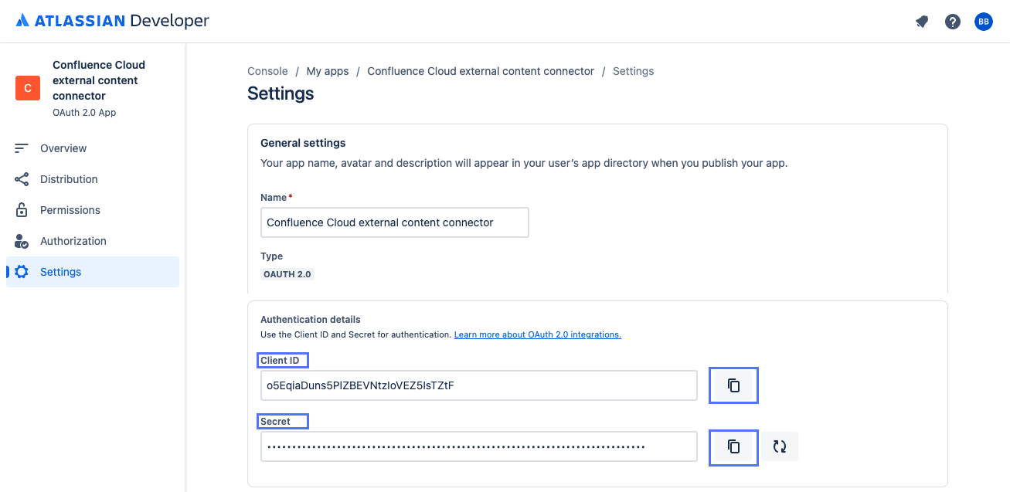Image resolution: width=1010 pixels, height=492 pixels.
Task: Click the Authentication details heading
Action: point(311,319)
